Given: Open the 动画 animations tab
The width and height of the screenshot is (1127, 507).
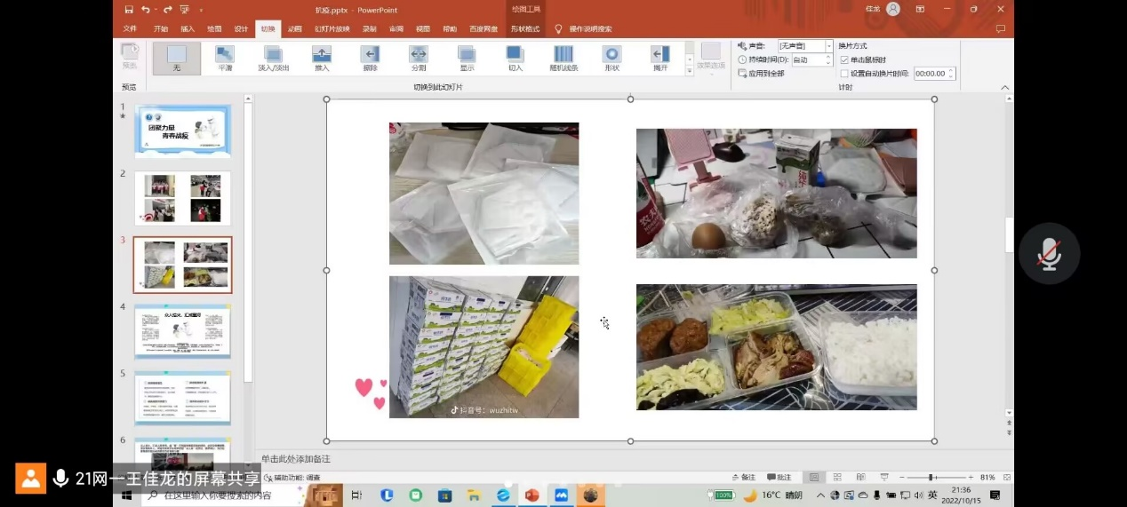Looking at the screenshot, I should pyautogui.click(x=294, y=28).
